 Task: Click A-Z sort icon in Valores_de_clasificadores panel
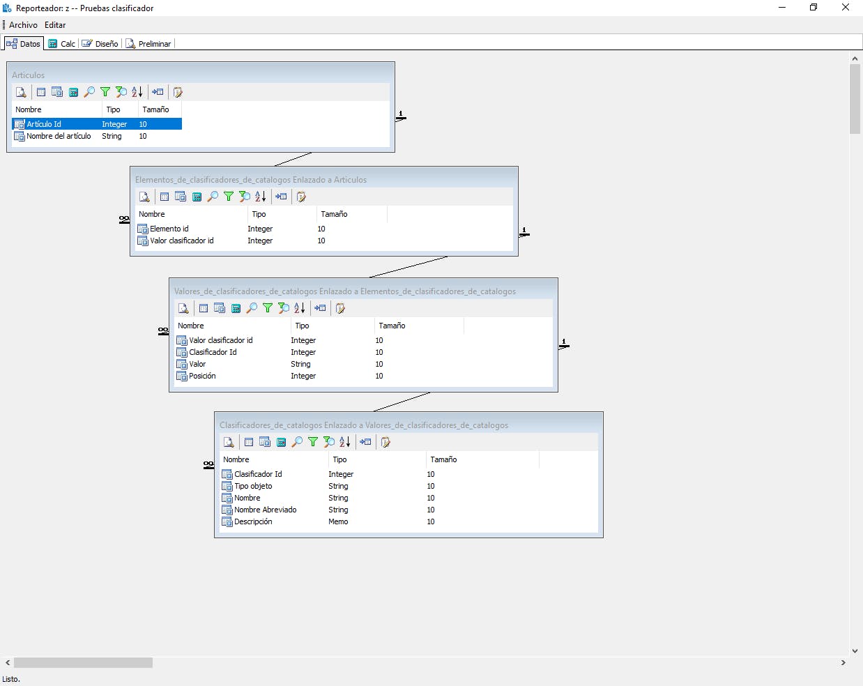click(300, 308)
